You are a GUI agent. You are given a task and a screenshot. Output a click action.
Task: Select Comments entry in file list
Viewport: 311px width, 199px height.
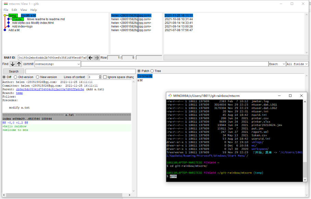pyautogui.click(x=145, y=76)
